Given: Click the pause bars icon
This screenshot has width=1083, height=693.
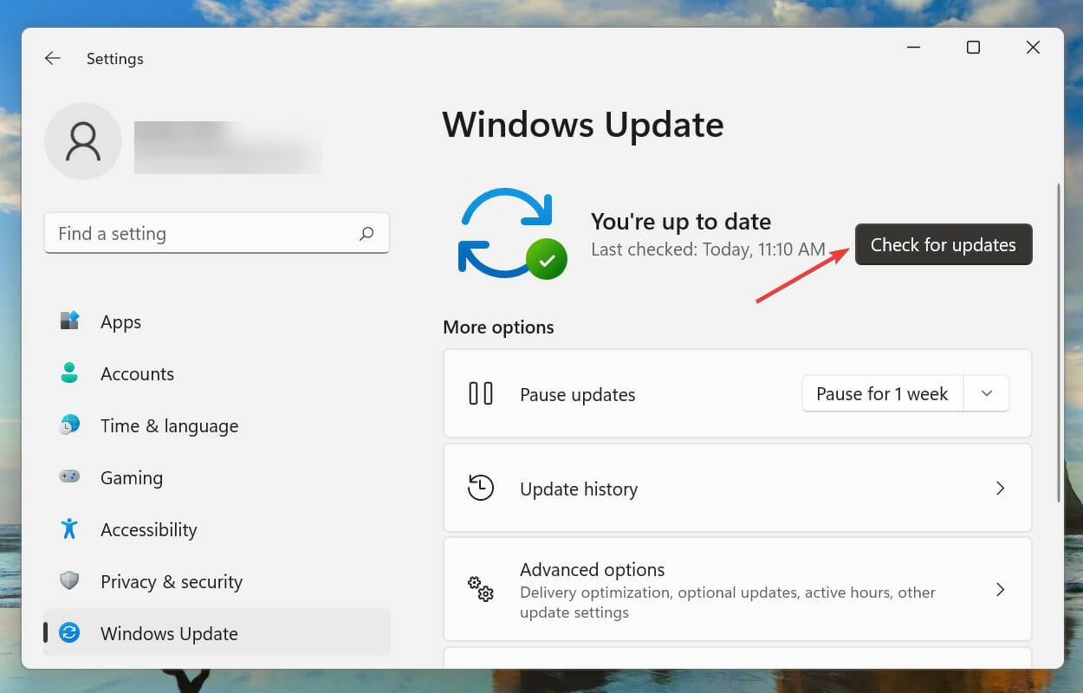Looking at the screenshot, I should point(480,394).
